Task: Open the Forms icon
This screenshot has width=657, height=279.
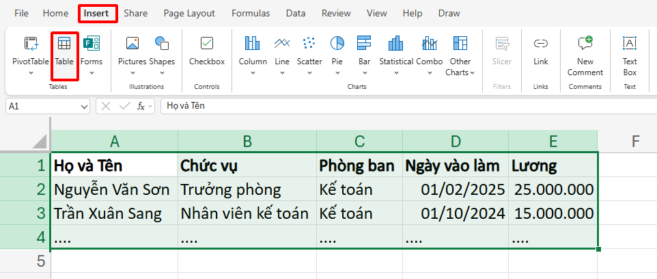Action: point(91,44)
